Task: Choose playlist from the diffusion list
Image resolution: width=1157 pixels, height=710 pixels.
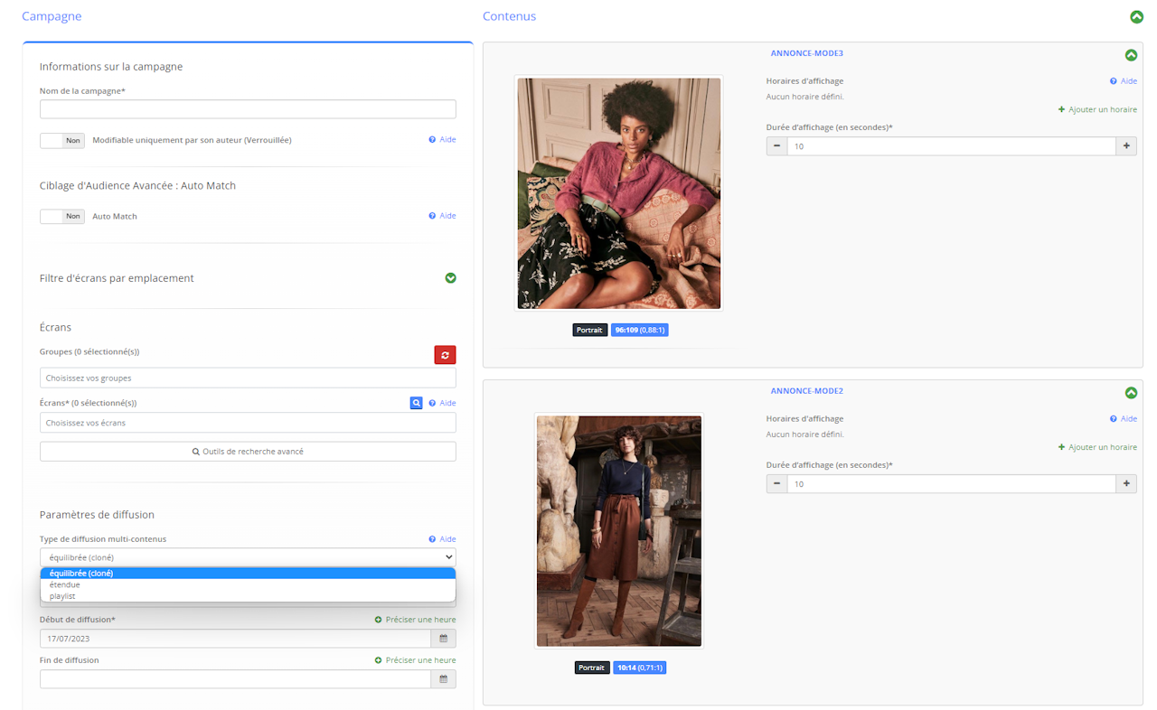Action: 62,596
